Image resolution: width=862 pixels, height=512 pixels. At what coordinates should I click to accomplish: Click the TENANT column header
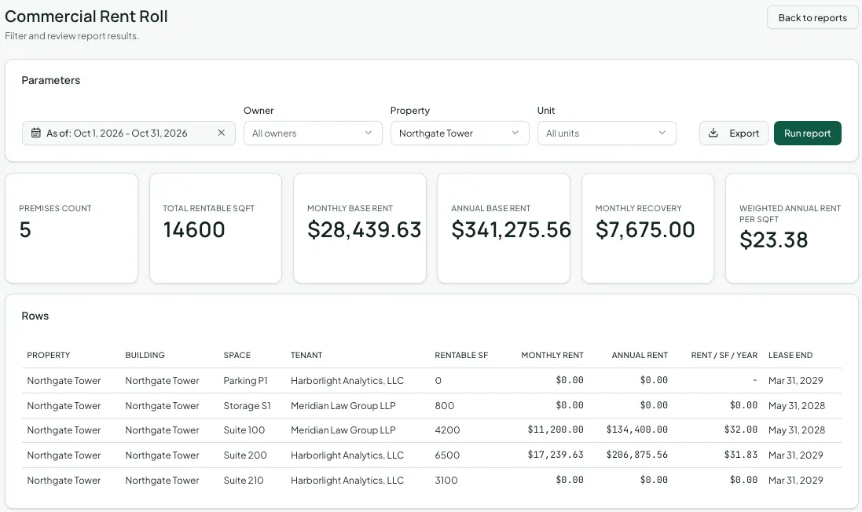[306, 355]
